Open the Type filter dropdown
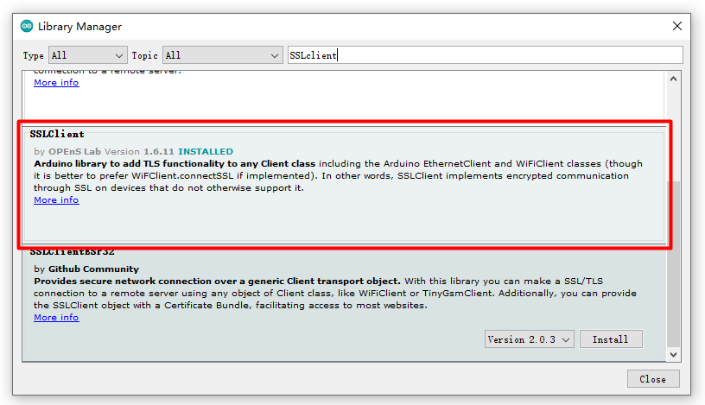The image size is (705, 405). click(x=87, y=55)
